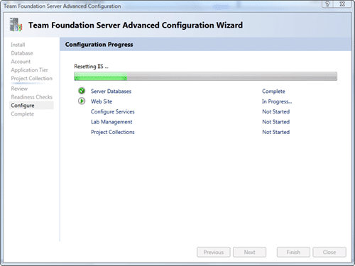Go to the Project Collection sidebar step
The width and height of the screenshot is (355, 266).
[x=31, y=79]
